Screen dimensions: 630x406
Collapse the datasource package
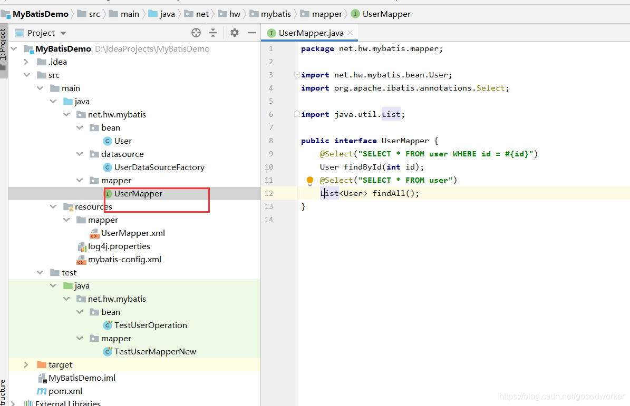[x=80, y=154]
